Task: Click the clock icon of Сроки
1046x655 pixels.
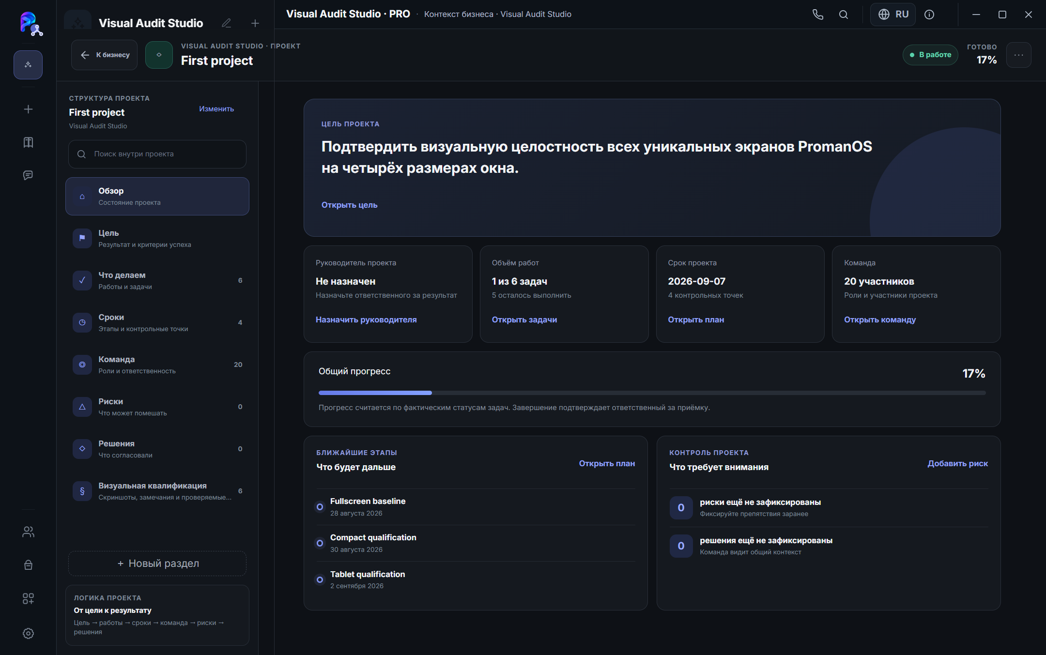Action: point(82,322)
